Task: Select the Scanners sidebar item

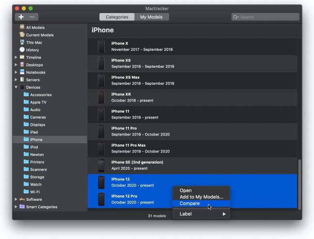Action: (x=49, y=169)
